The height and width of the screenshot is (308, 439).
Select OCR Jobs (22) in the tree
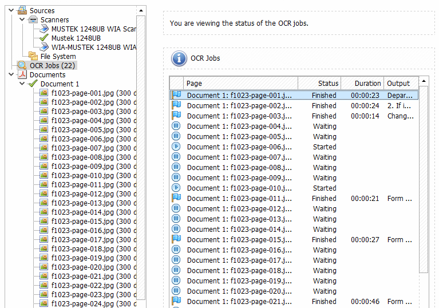pos(52,65)
